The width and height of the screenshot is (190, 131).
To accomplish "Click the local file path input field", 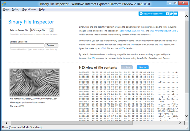I will click(27, 45).
